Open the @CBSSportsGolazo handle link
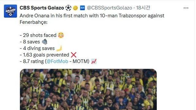The height and width of the screenshot is (110, 196). (x=110, y=8)
